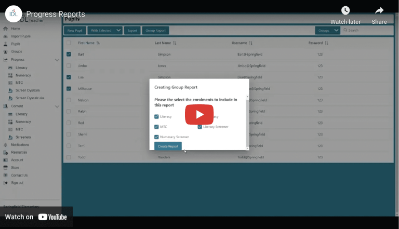The image size is (399, 229).
Task: Sort by Username column arrows
Action: tap(250, 43)
